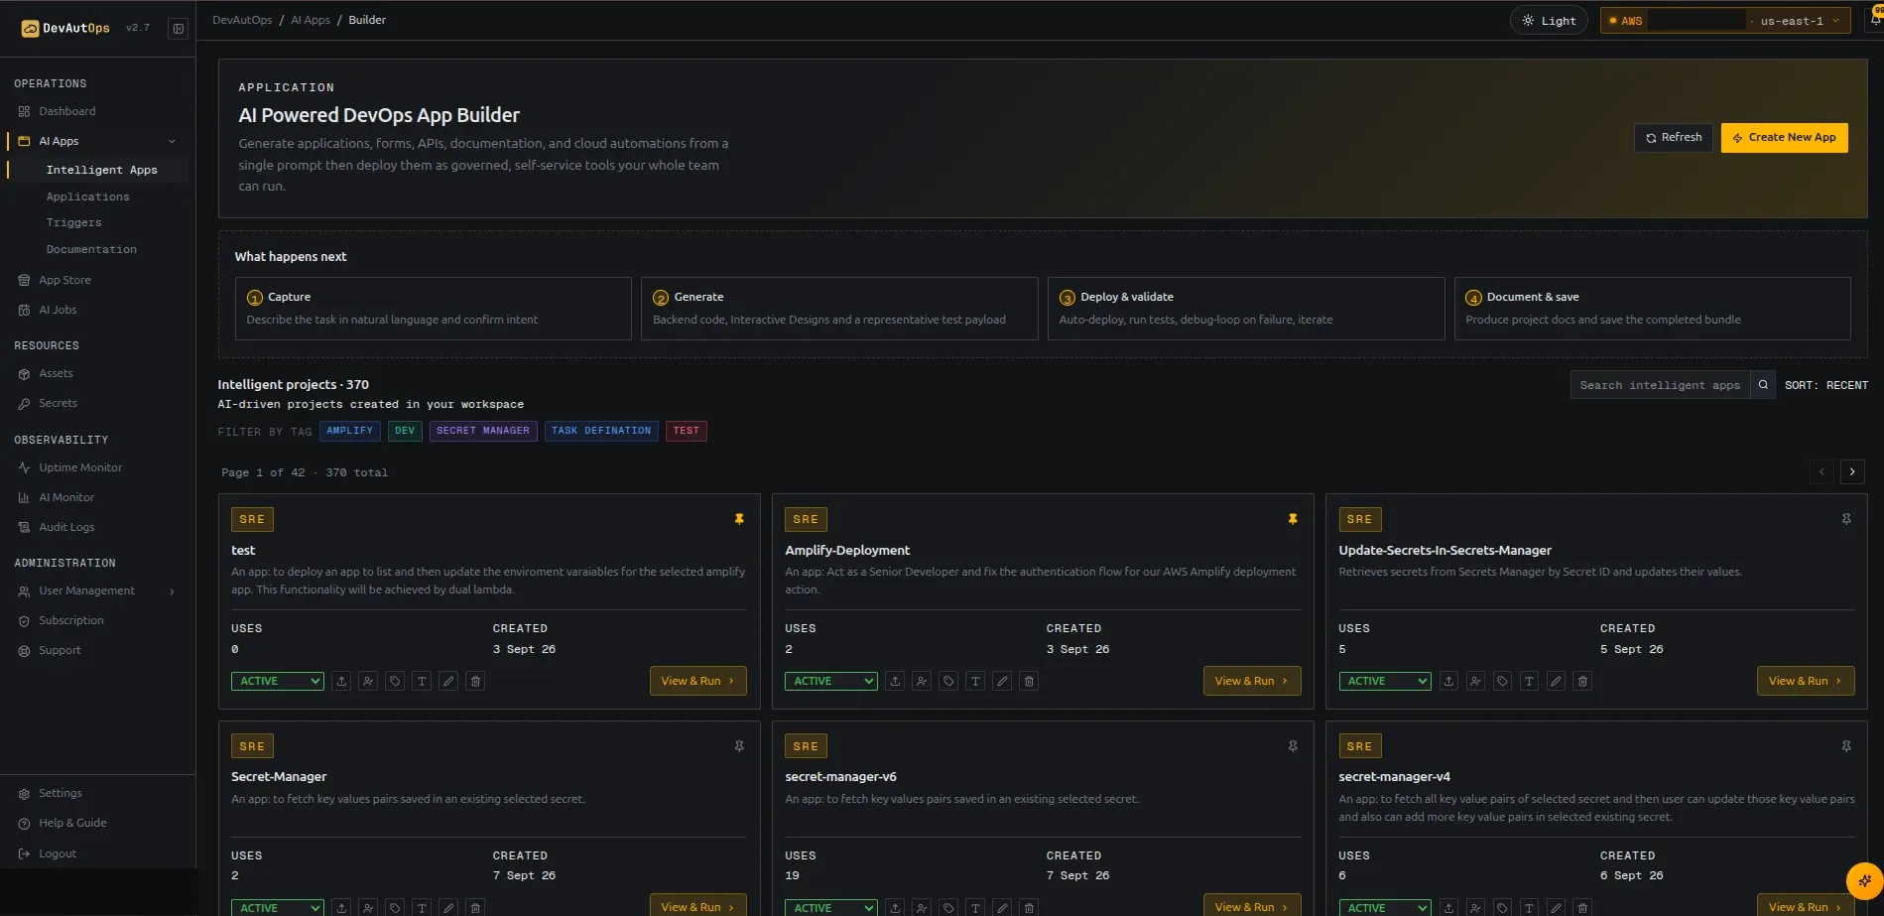1884x916 pixels.
Task: Edit Update-Secrets-In-Secrets-Manager via pencil icon
Action: [x=1556, y=681]
